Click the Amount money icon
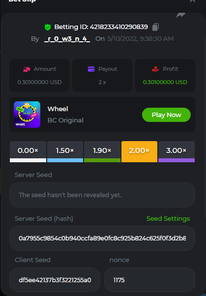Viewport: 206px width, 296px height. [27, 69]
